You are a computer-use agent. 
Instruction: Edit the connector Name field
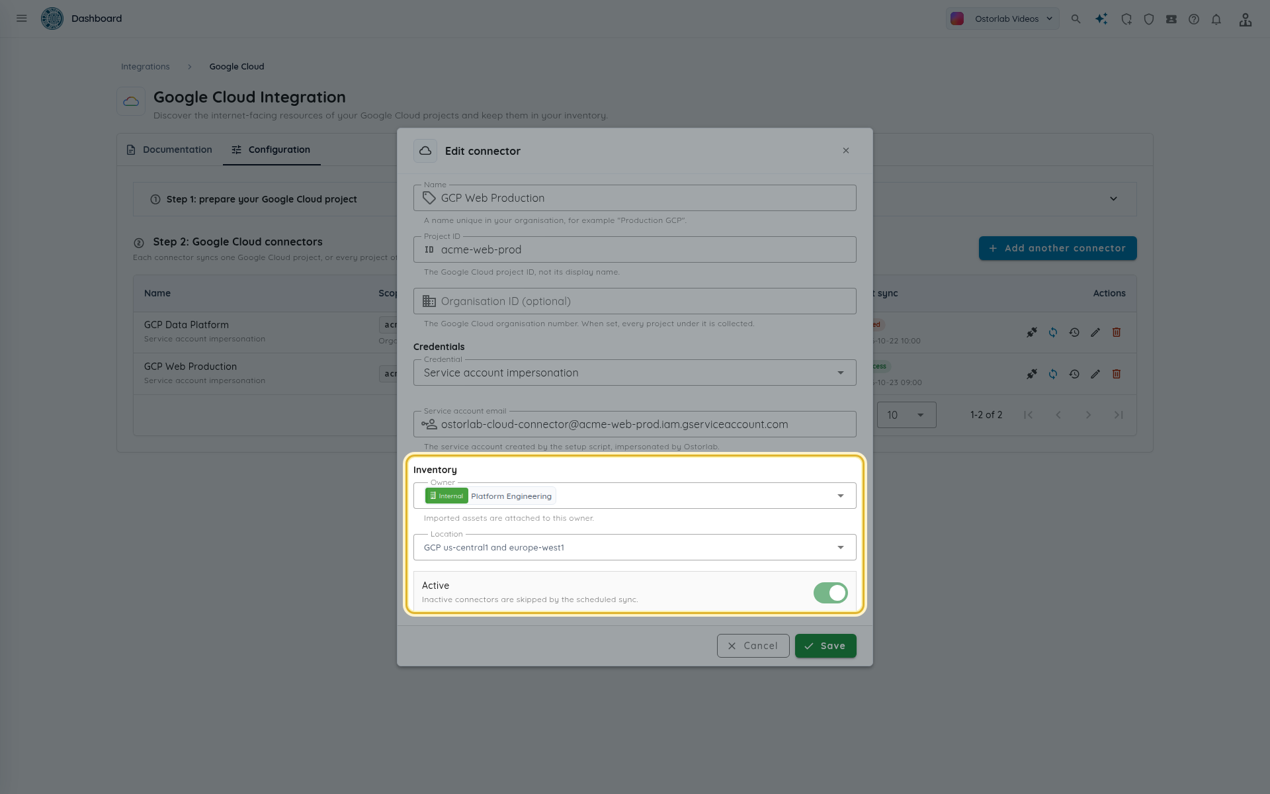click(635, 198)
